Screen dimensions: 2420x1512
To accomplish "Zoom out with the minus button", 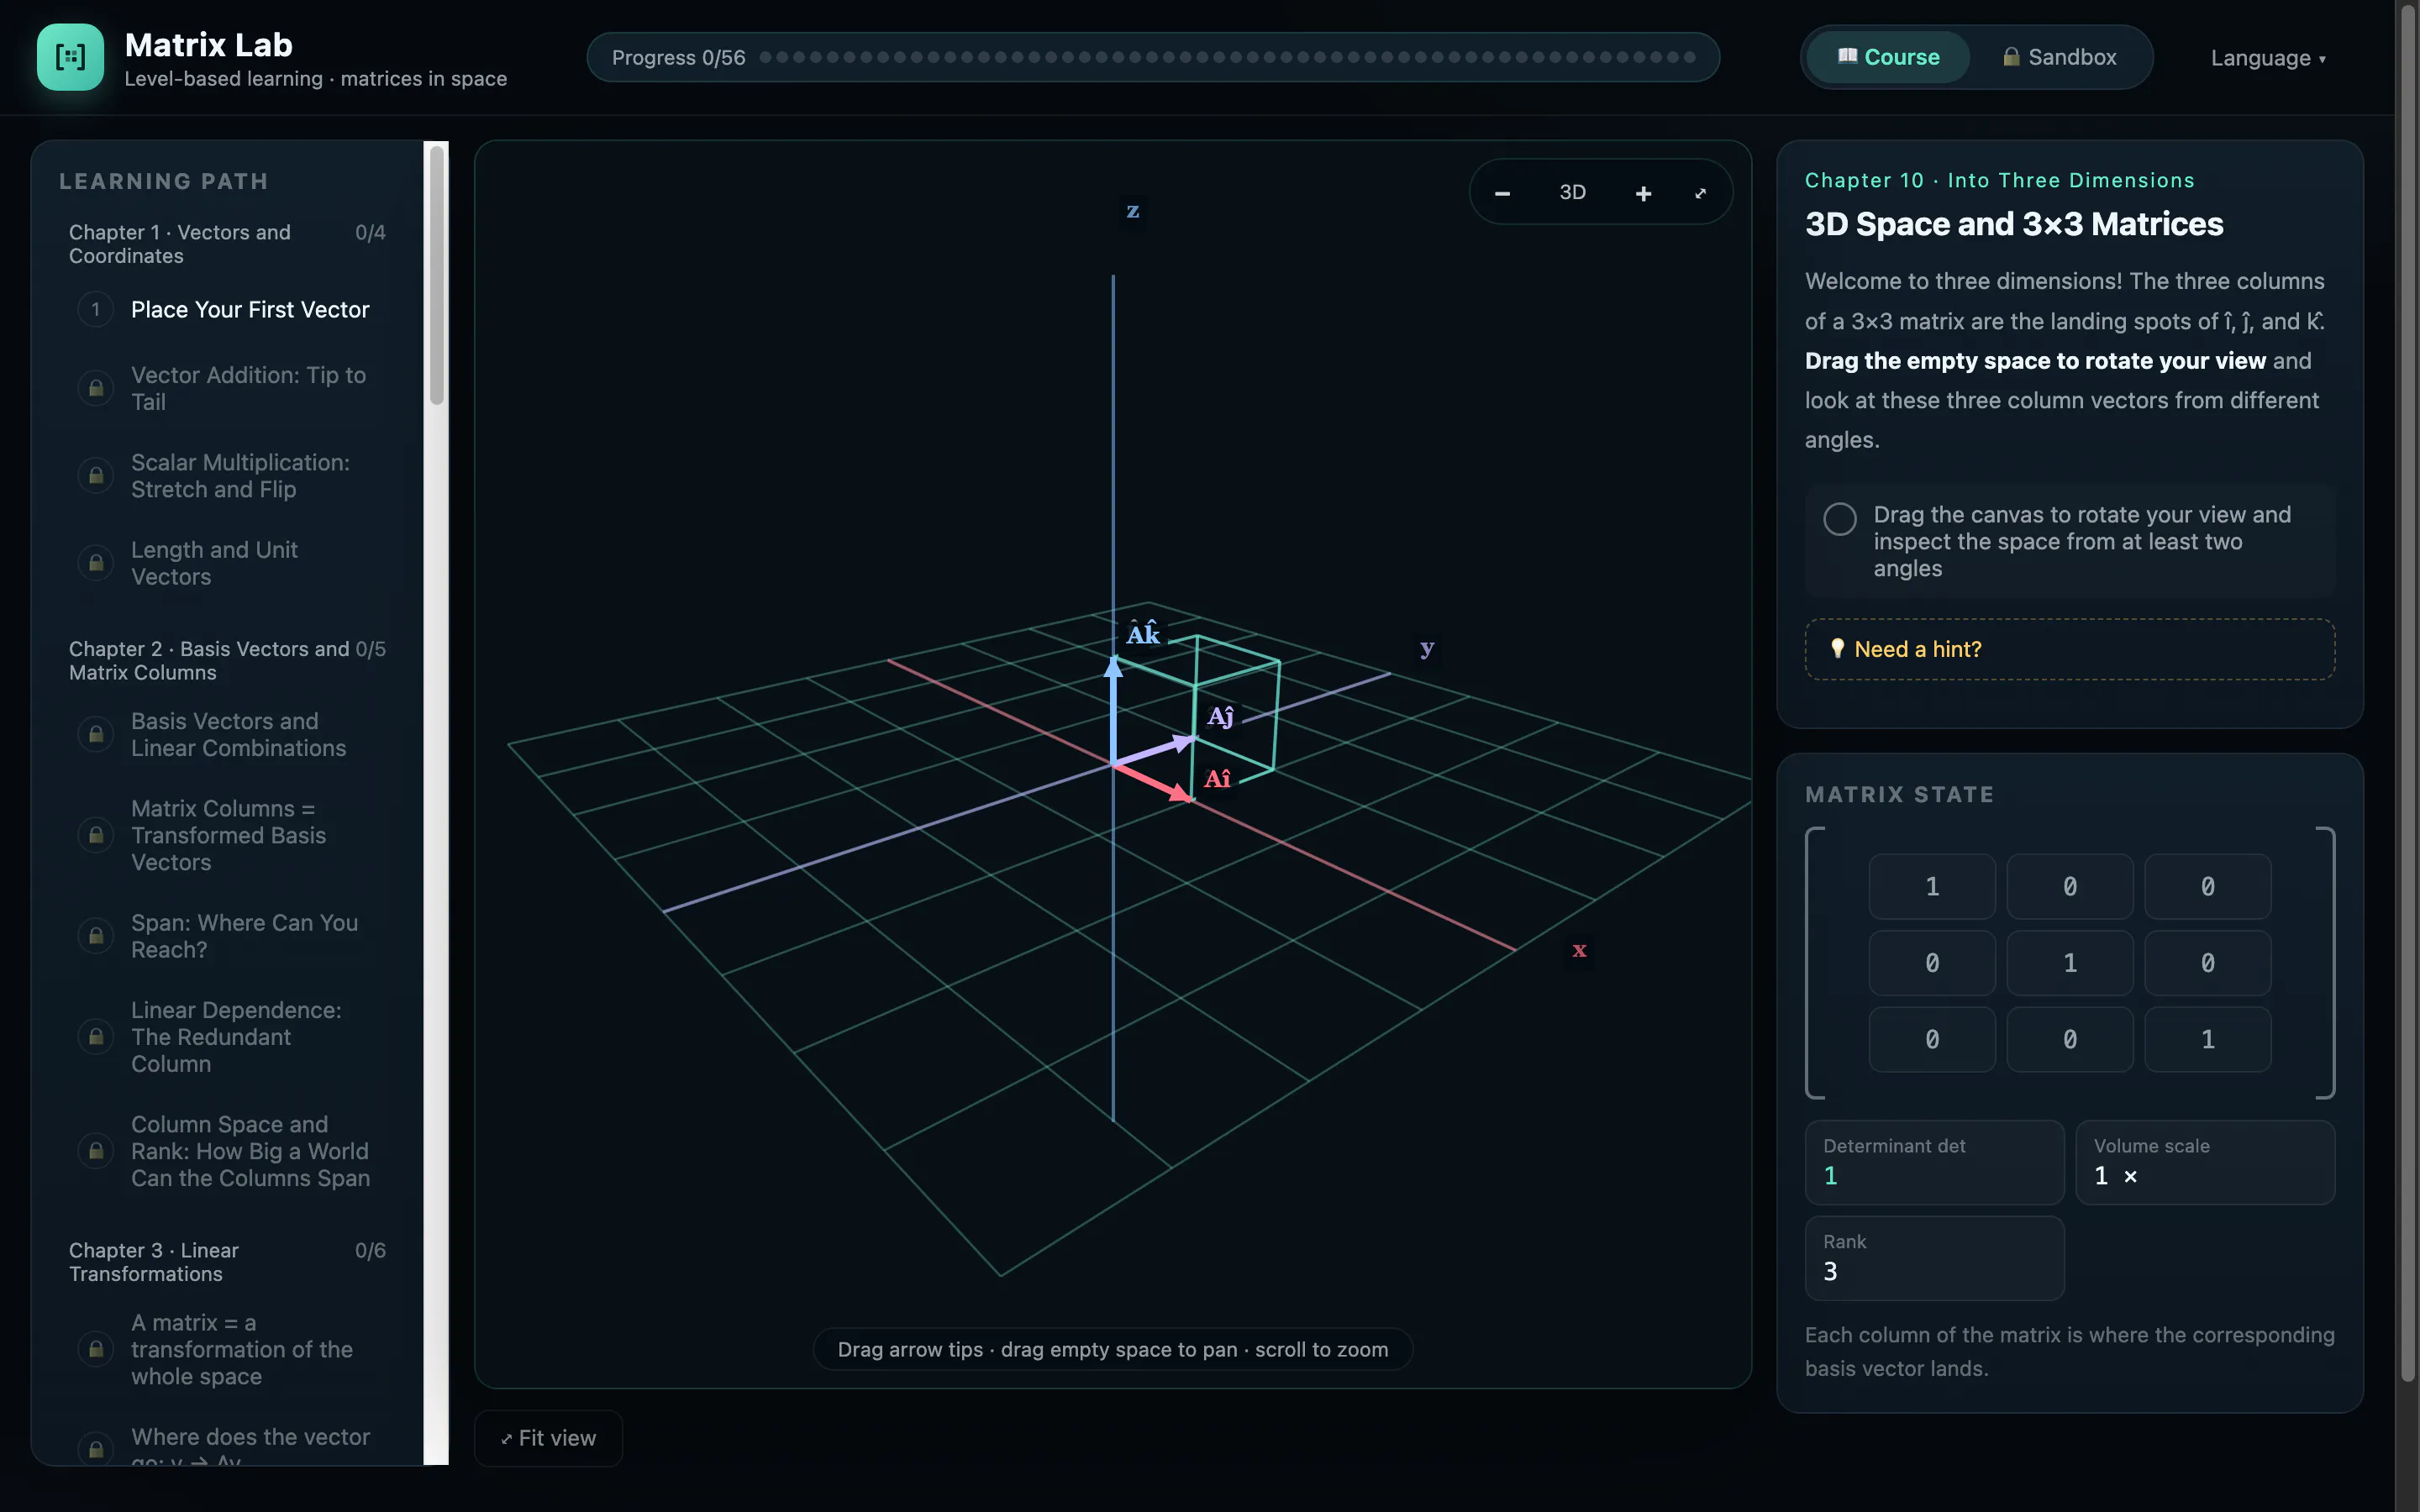I will click(x=1502, y=193).
